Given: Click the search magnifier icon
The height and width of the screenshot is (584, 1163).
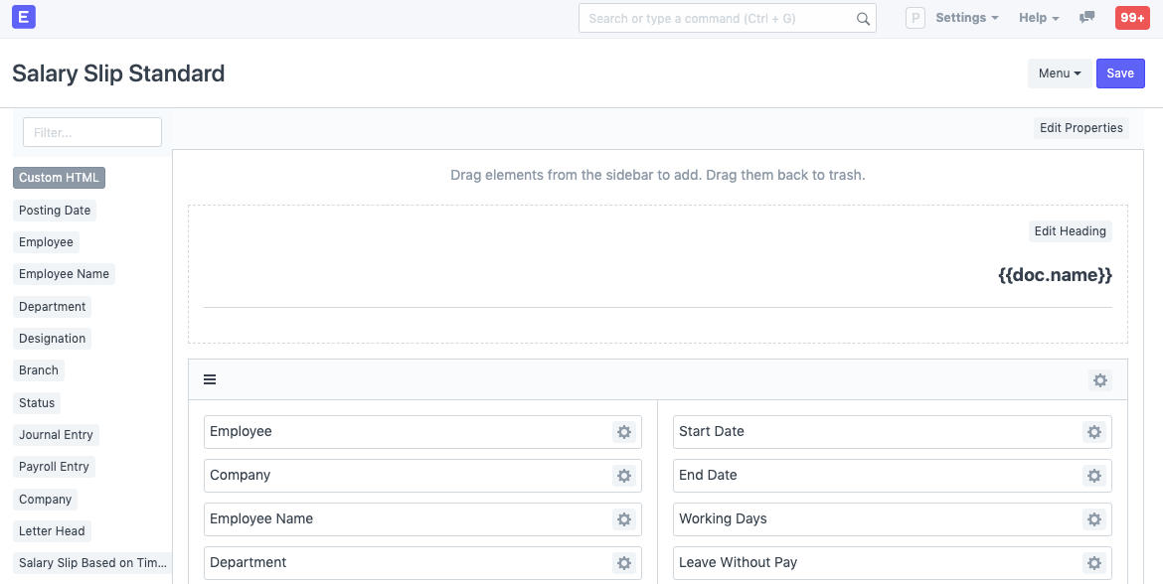Looking at the screenshot, I should [x=862, y=17].
